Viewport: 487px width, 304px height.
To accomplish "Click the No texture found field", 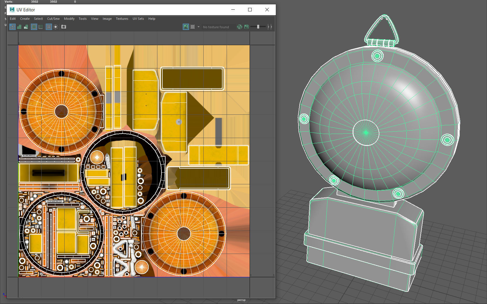I will tap(218, 27).
